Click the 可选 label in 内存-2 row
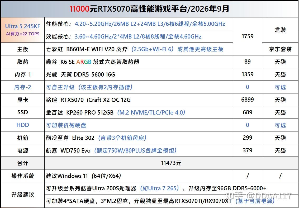 280,87
